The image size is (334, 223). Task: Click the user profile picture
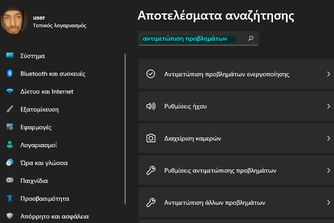tap(14, 21)
